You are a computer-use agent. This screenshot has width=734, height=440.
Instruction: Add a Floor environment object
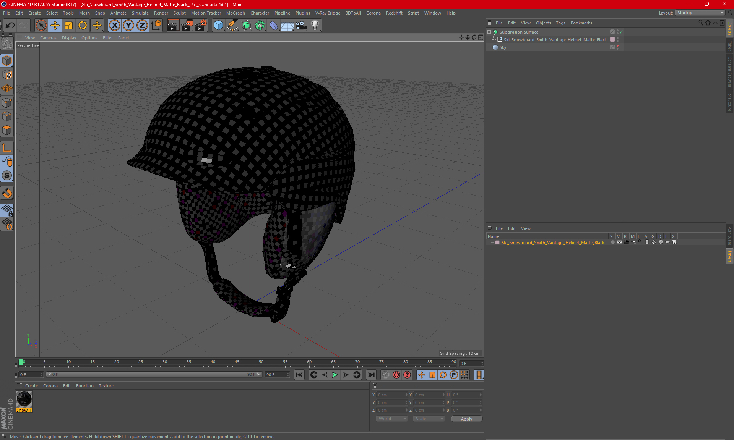point(287,26)
